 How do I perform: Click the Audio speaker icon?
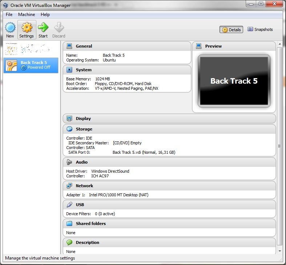coord(69,162)
